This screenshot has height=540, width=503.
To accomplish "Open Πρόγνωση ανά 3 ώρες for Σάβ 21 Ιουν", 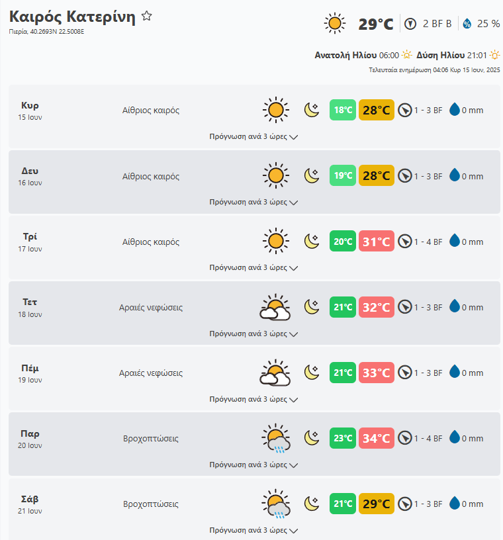I will pyautogui.click(x=253, y=531).
